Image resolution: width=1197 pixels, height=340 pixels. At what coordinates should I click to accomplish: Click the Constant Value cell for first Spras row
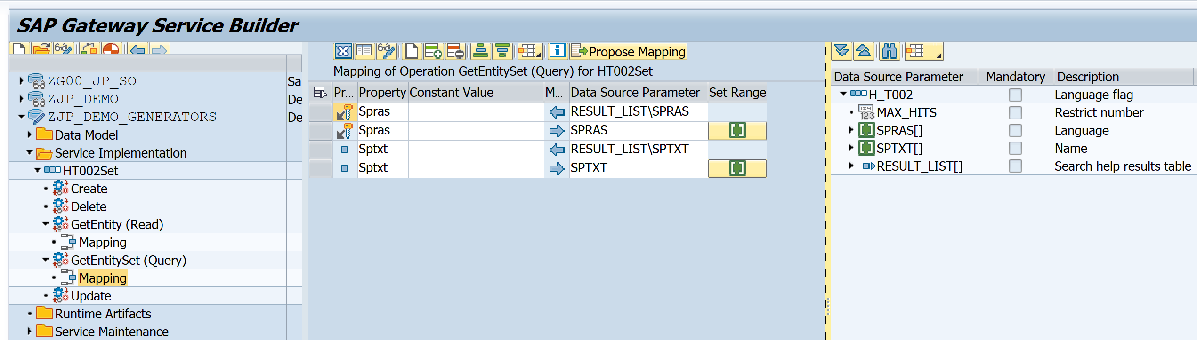(476, 112)
